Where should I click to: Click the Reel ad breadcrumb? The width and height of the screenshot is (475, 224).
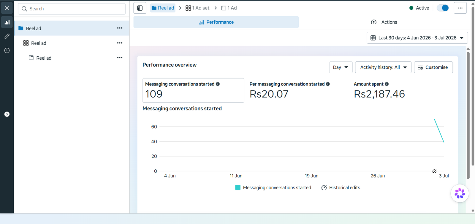163,8
